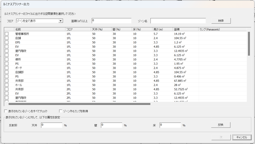Click the 高さ(m) column header
The image size is (255, 144).
(162, 29)
